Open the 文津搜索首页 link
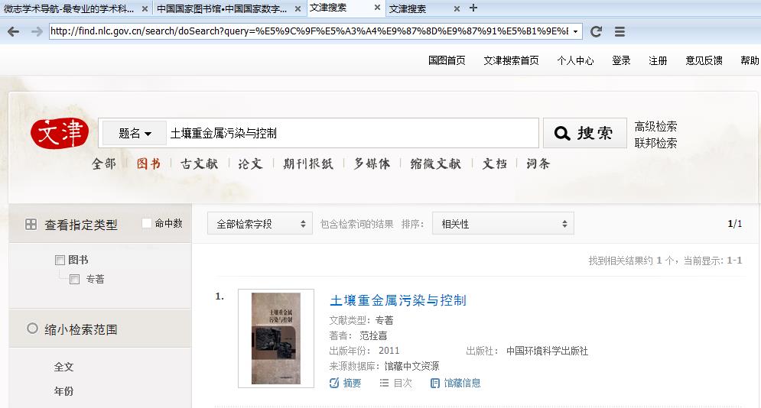Image resolution: width=761 pixels, height=408 pixels. pyautogui.click(x=511, y=60)
